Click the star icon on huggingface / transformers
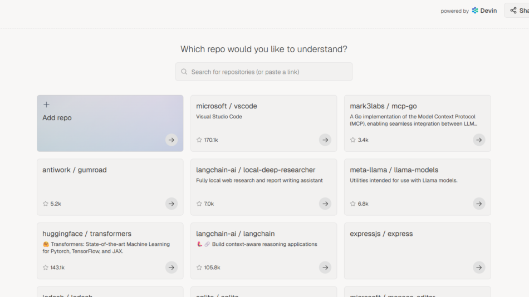This screenshot has height=297, width=529. tap(46, 268)
